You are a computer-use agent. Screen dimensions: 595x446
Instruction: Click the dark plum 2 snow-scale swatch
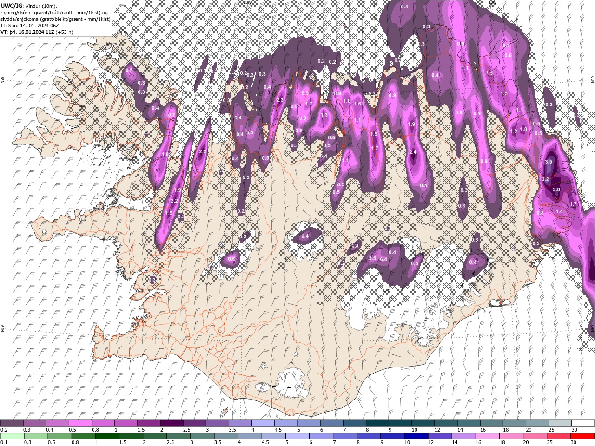pos(172,423)
